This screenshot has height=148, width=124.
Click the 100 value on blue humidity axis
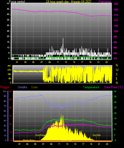tap(5, 91)
